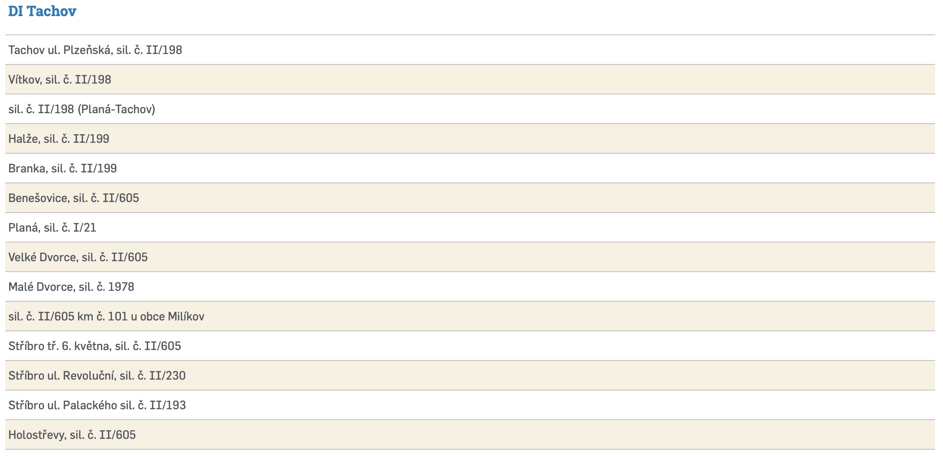Select the Planá-Tachov road entry
Image resolution: width=943 pixels, height=458 pixels.
(81, 109)
